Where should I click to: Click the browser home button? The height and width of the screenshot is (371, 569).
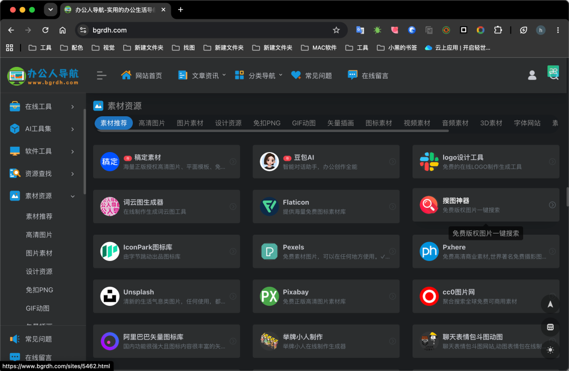point(62,30)
